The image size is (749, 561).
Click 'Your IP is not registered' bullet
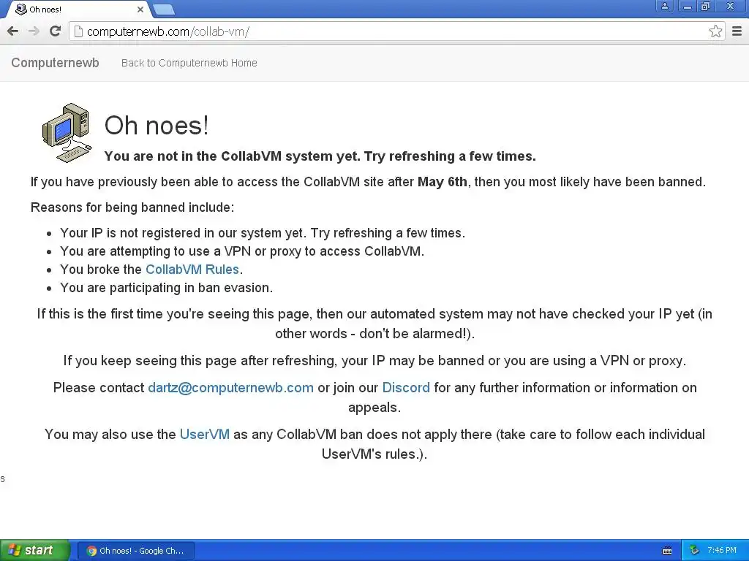[x=263, y=233]
